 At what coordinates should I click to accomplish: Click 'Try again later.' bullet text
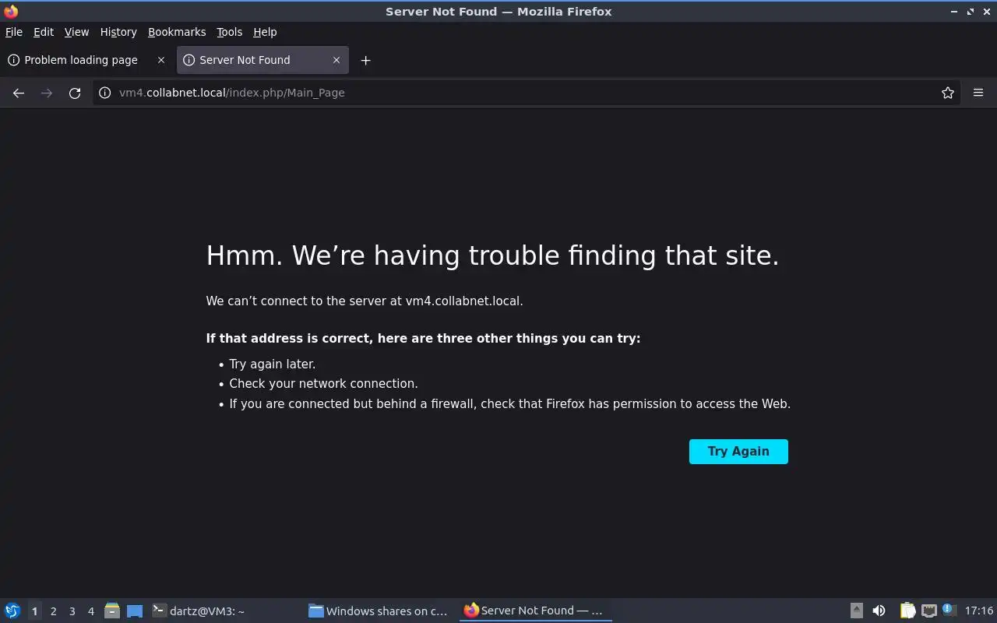pos(272,364)
